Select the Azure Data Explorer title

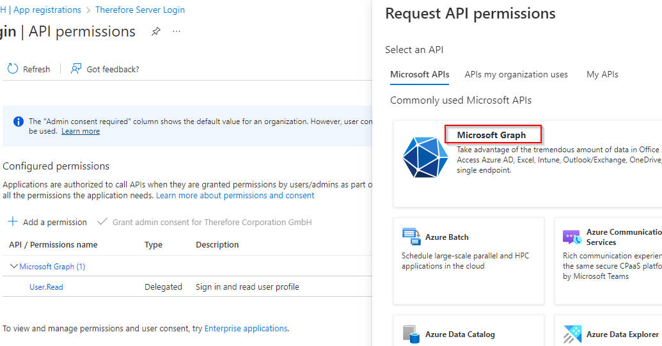[622, 334]
